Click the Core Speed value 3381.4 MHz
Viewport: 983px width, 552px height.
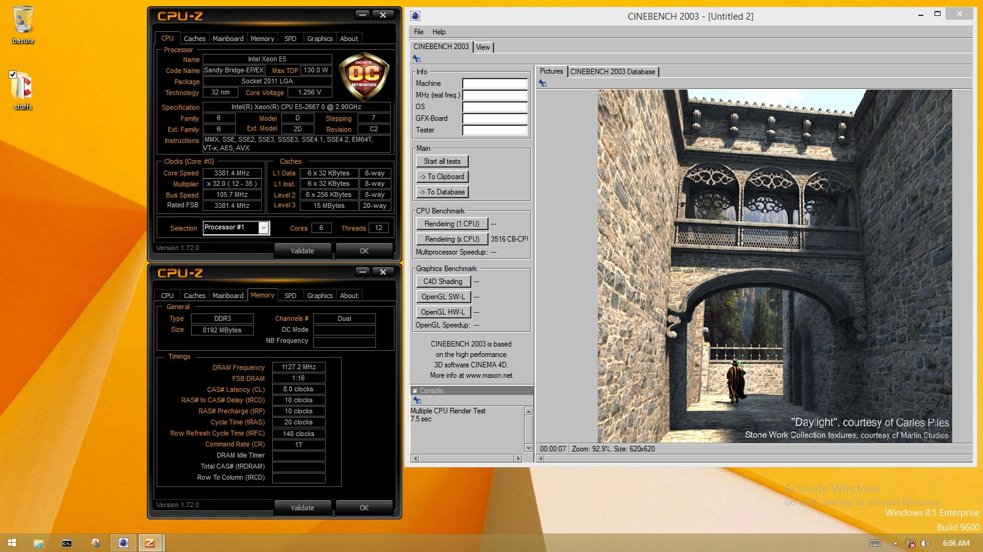(x=232, y=173)
